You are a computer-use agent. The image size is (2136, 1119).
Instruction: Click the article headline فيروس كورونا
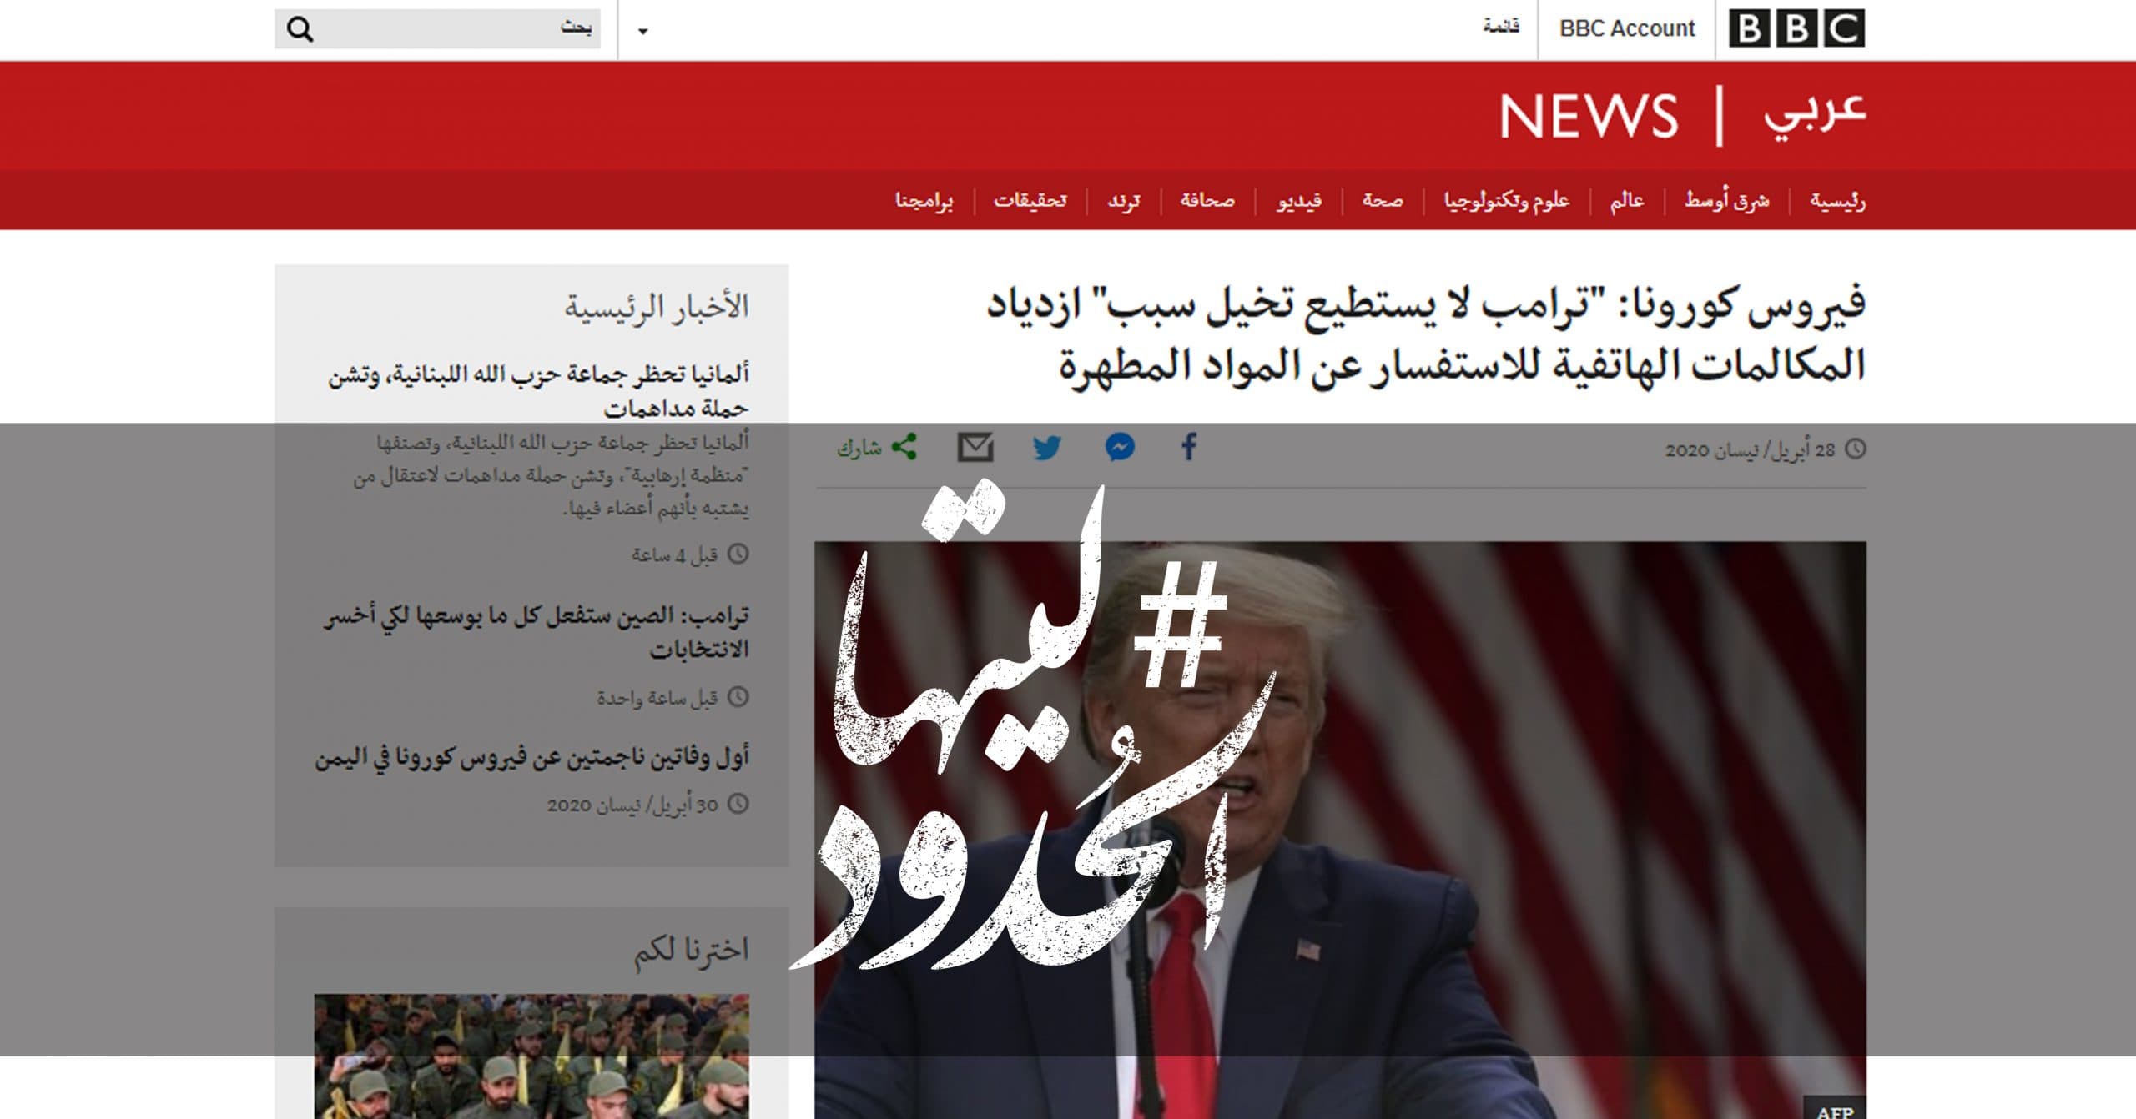tap(1427, 334)
